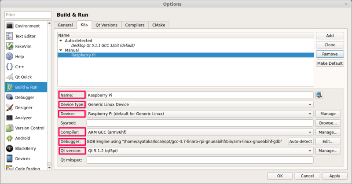
Task: Clone the selected kit
Action: tap(330, 45)
